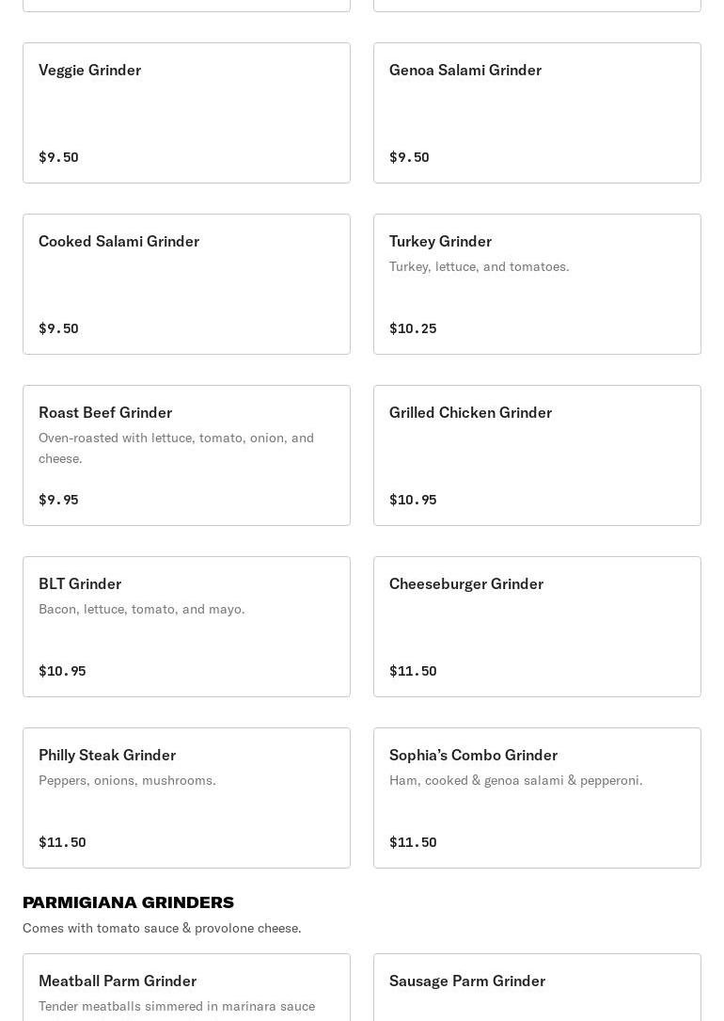Viewport: 724px width, 1021px height.
Task: Open the BLT Grinder title
Action: [80, 583]
